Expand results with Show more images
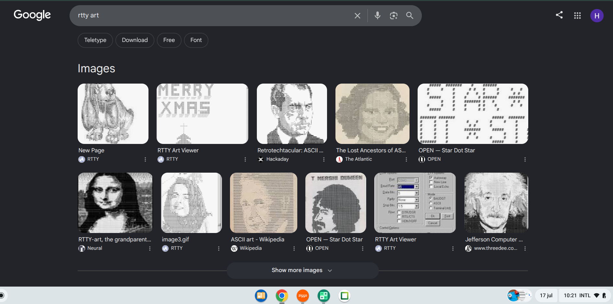 point(302,270)
